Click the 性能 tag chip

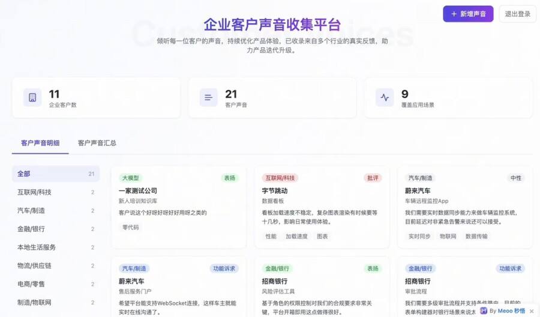(x=271, y=237)
